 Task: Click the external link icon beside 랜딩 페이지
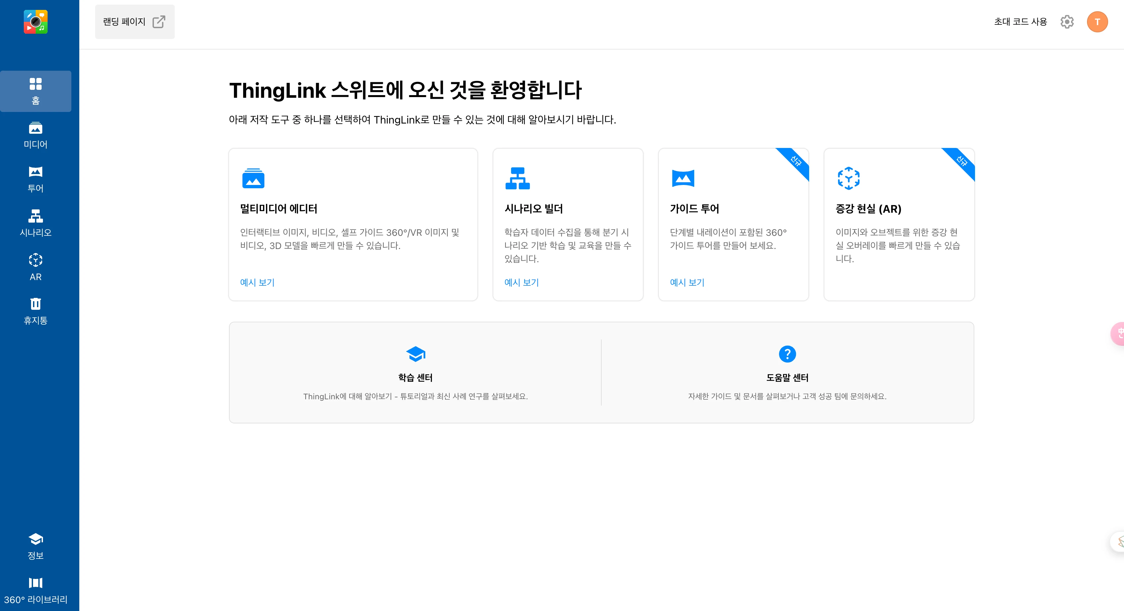click(x=159, y=22)
